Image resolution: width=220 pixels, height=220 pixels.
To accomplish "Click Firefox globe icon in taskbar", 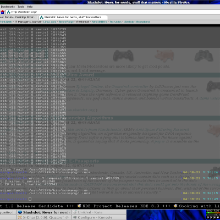I will [20, 212].
